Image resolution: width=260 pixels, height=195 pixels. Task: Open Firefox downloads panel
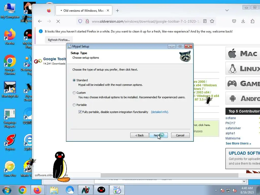click(x=243, y=21)
